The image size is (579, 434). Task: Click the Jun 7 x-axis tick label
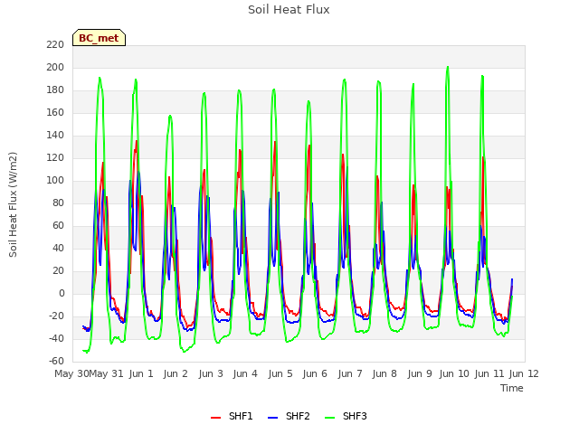[350, 373]
